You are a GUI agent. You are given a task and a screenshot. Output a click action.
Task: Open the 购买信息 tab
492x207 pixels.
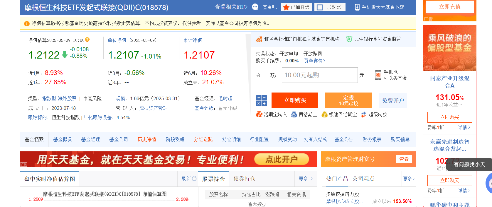coord(400,139)
